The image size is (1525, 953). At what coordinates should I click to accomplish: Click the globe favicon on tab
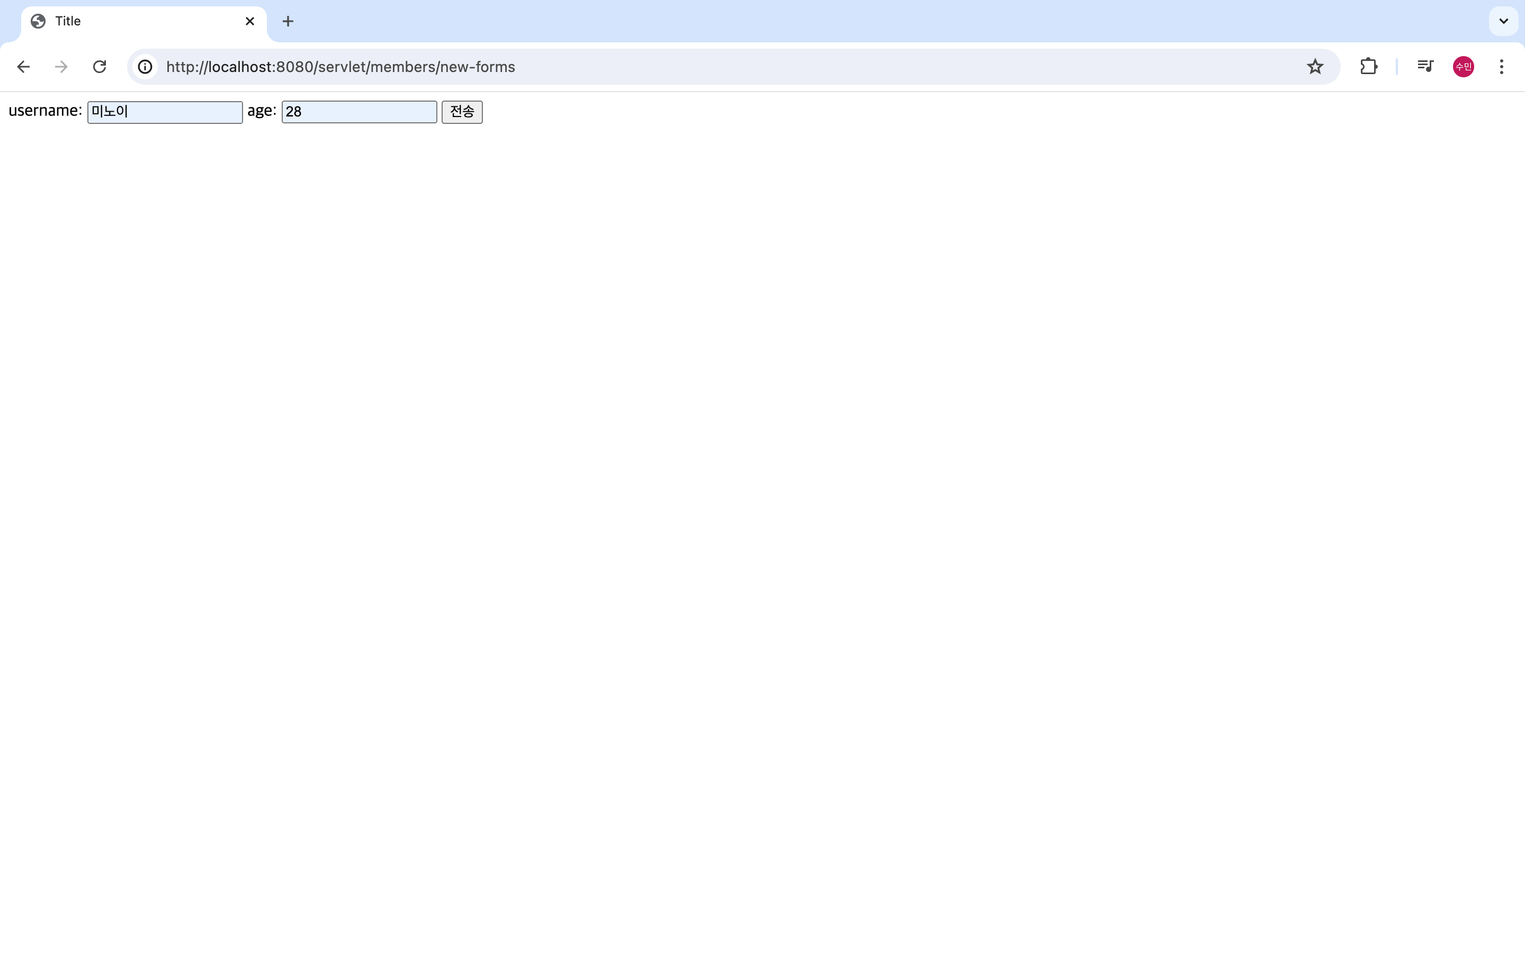[39, 21]
